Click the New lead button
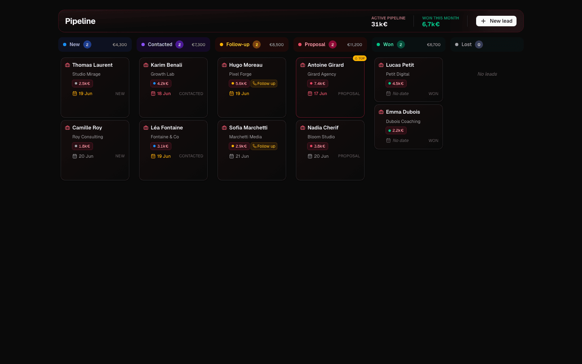This screenshot has width=582, height=364. click(496, 21)
